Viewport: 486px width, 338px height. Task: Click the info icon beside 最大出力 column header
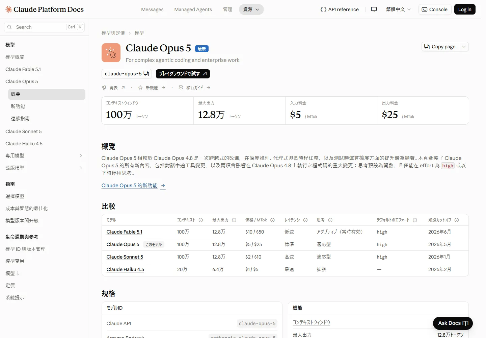234,220
